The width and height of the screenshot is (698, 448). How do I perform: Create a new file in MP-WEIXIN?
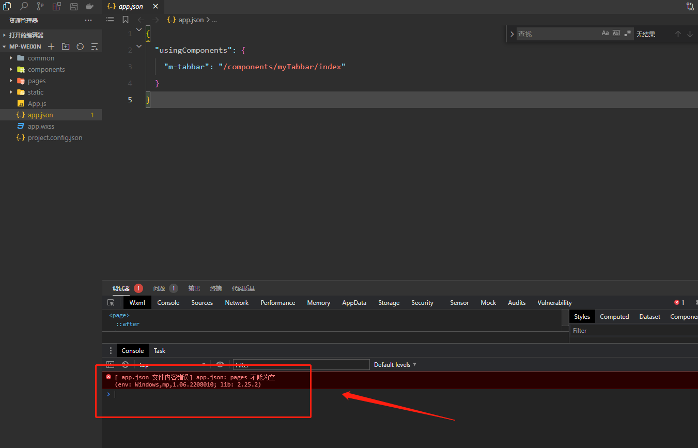[51, 47]
